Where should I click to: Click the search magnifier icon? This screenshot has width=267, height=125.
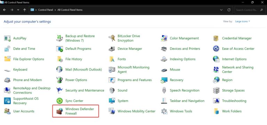click(x=261, y=10)
